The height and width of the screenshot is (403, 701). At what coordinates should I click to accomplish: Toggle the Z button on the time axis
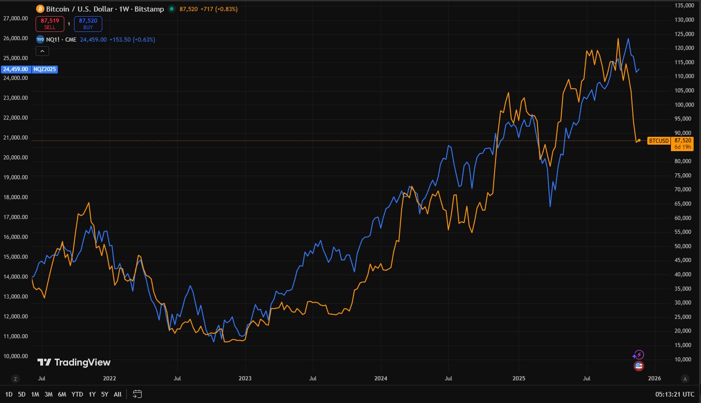tap(15, 379)
